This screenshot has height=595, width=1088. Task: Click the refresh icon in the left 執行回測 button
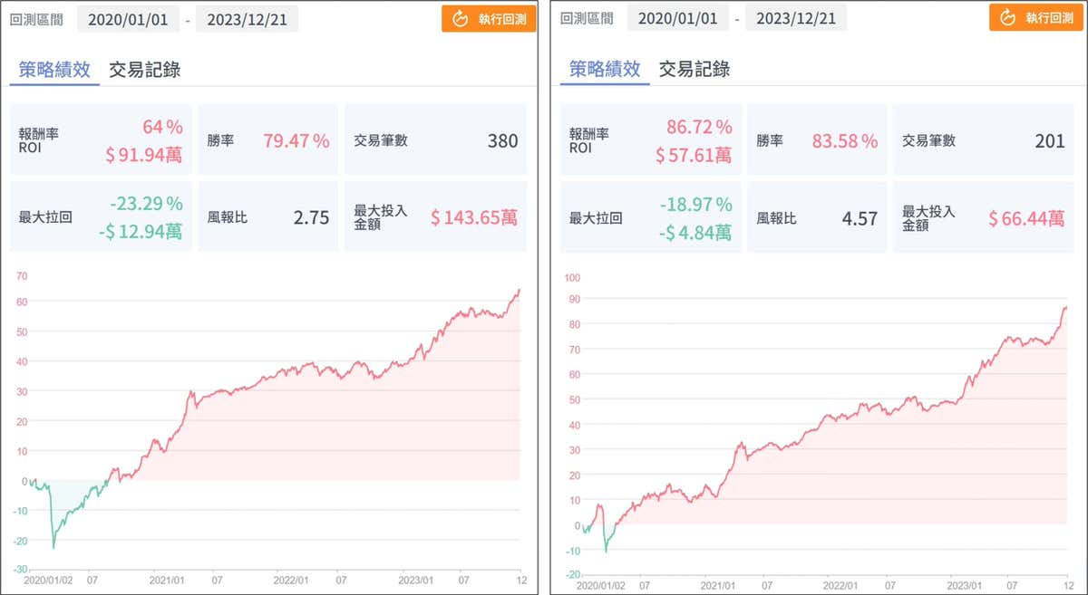pos(460,18)
